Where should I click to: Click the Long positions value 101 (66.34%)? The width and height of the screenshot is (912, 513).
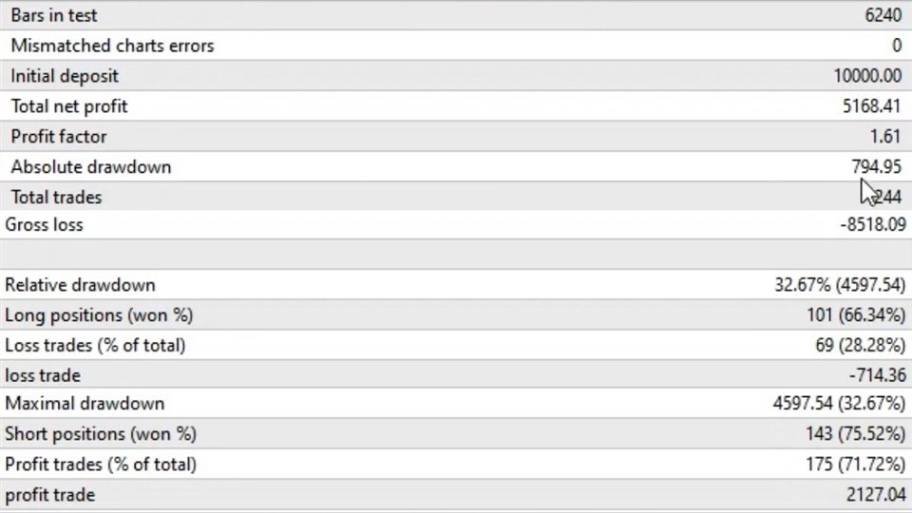pos(856,315)
